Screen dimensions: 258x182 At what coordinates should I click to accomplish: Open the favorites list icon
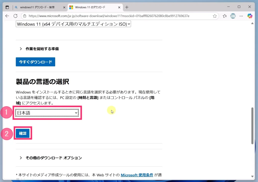click(x=224, y=16)
